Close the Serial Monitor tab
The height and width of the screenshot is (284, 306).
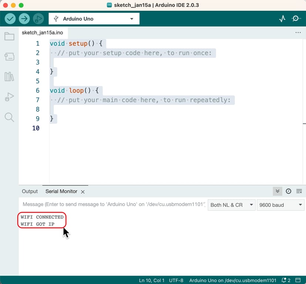[83, 192]
